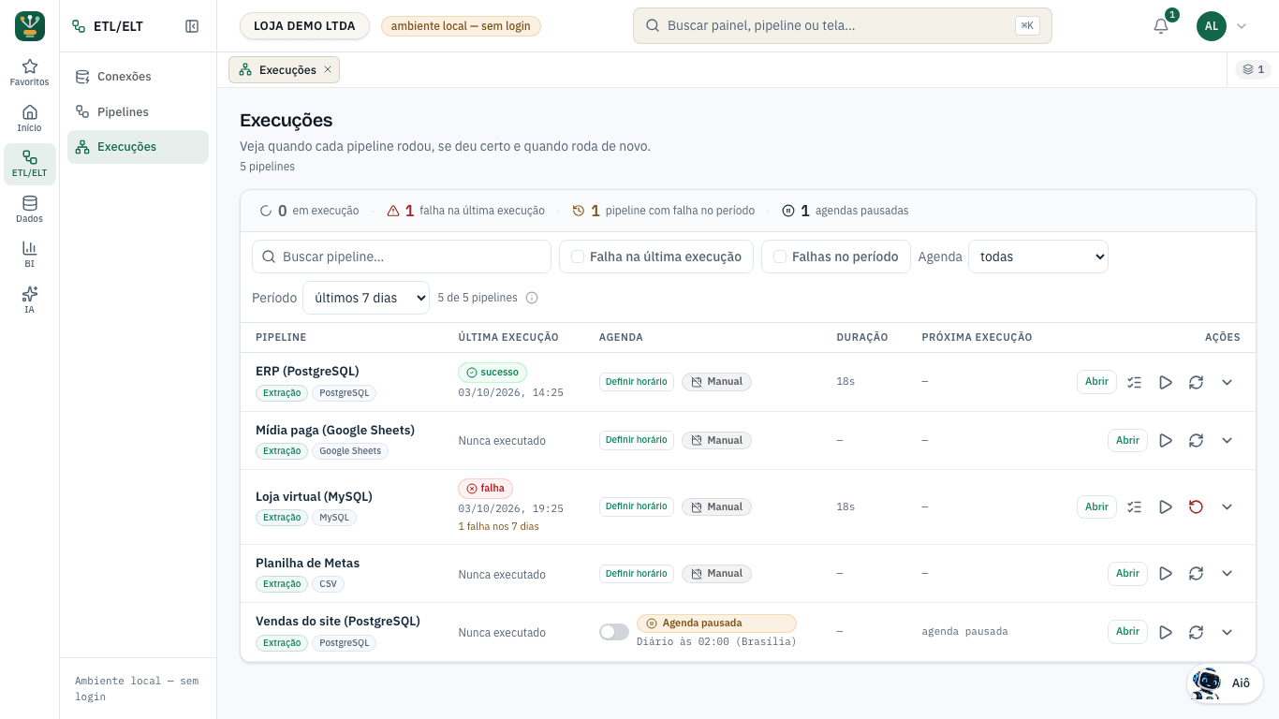Image resolution: width=1279 pixels, height=719 pixels.
Task: Go to Início in the left rail
Action: [30, 118]
